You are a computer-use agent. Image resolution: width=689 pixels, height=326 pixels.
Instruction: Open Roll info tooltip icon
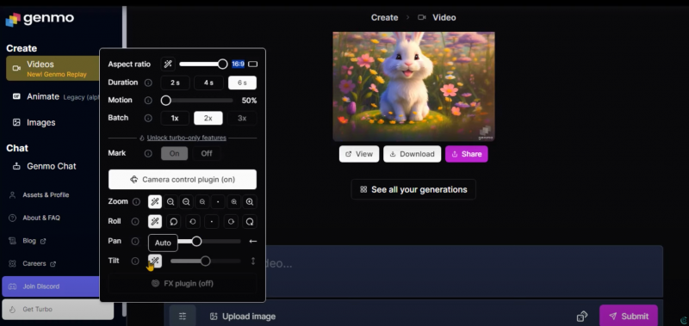tap(135, 222)
